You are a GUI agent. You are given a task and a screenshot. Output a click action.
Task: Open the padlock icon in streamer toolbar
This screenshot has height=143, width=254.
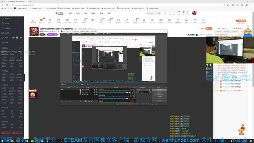178,20
